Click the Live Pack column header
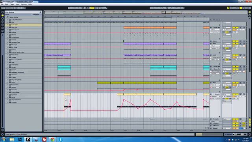Screen dimensions: 252x142 36,15
